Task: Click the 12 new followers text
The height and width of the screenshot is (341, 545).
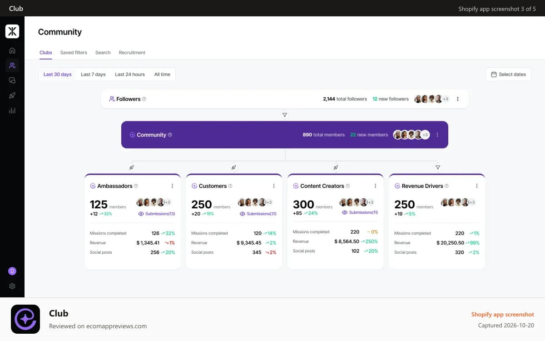Action: click(x=391, y=99)
